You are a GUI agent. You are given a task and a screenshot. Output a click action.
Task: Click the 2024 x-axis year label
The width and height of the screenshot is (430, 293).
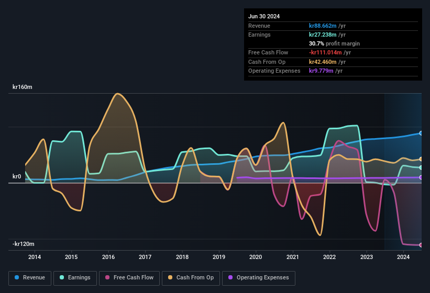tap(403, 257)
